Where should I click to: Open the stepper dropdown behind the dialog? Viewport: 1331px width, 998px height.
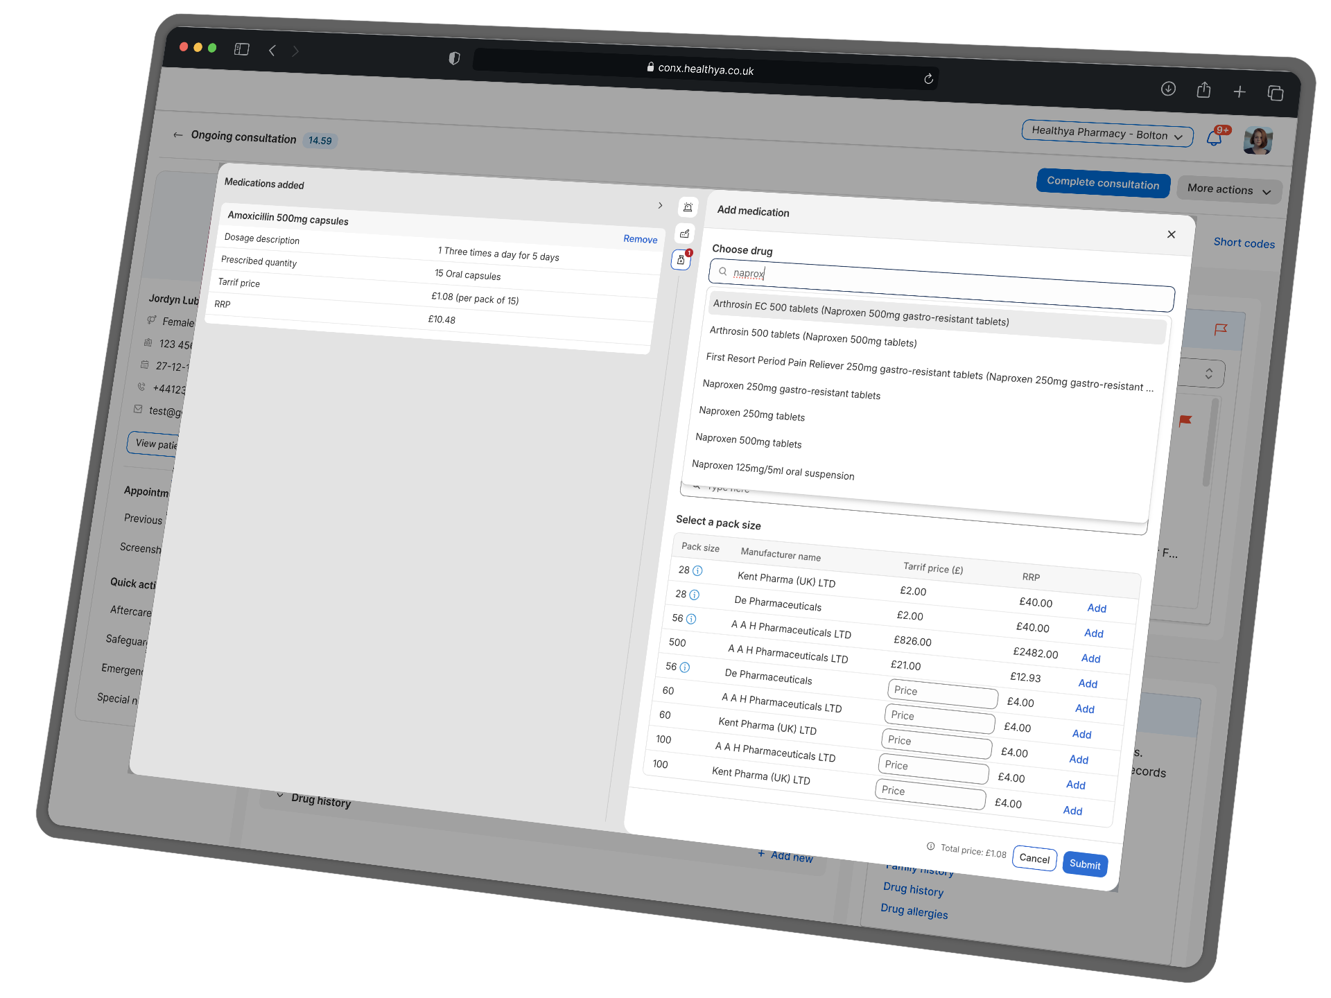[1208, 374]
